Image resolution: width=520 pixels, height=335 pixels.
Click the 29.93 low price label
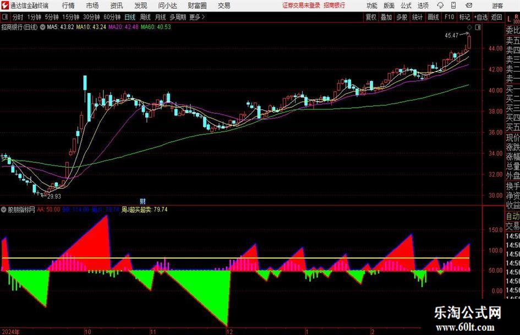coord(54,196)
